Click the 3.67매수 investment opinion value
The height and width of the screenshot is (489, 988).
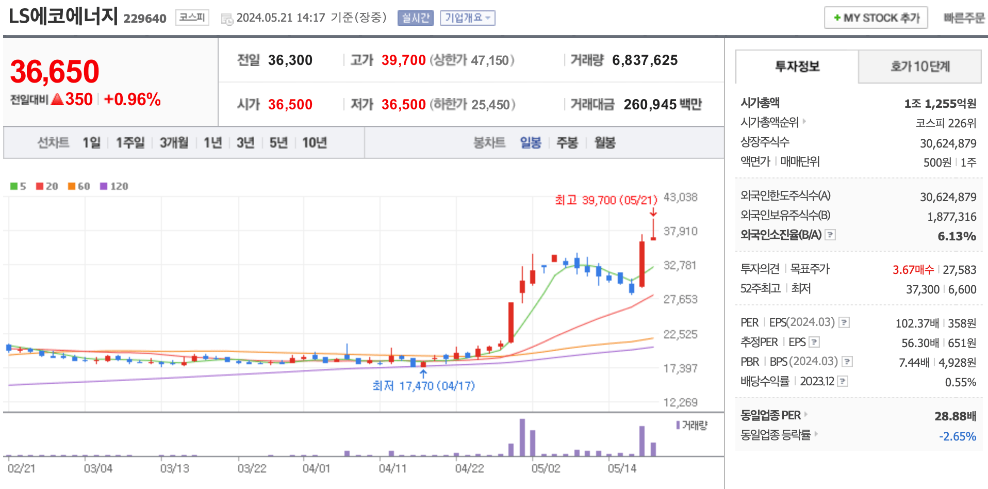tap(913, 270)
